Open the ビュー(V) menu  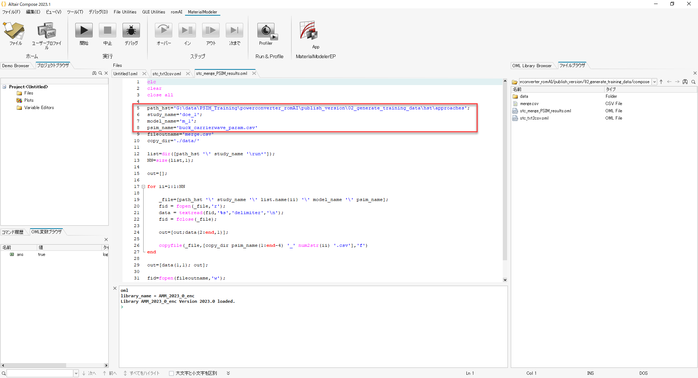point(53,12)
